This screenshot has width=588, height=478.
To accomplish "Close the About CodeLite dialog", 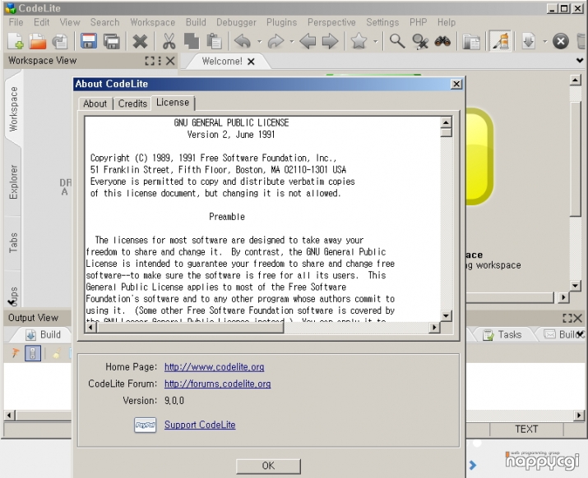I will [456, 84].
